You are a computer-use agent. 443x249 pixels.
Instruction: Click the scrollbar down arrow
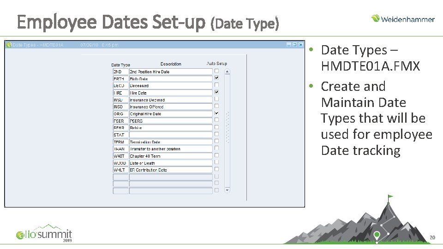[x=227, y=190]
